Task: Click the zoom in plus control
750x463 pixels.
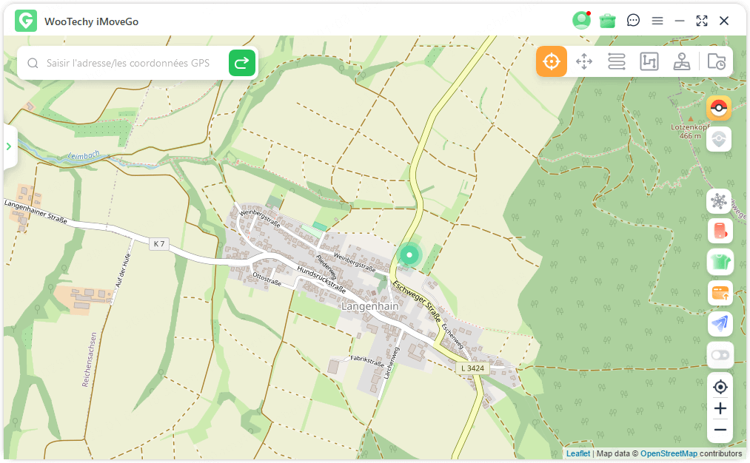Action: (x=719, y=408)
